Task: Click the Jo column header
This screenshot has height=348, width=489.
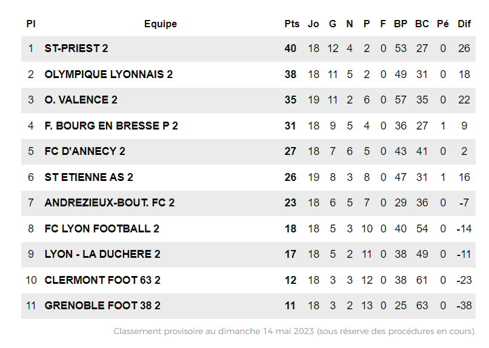Action: tap(313, 24)
